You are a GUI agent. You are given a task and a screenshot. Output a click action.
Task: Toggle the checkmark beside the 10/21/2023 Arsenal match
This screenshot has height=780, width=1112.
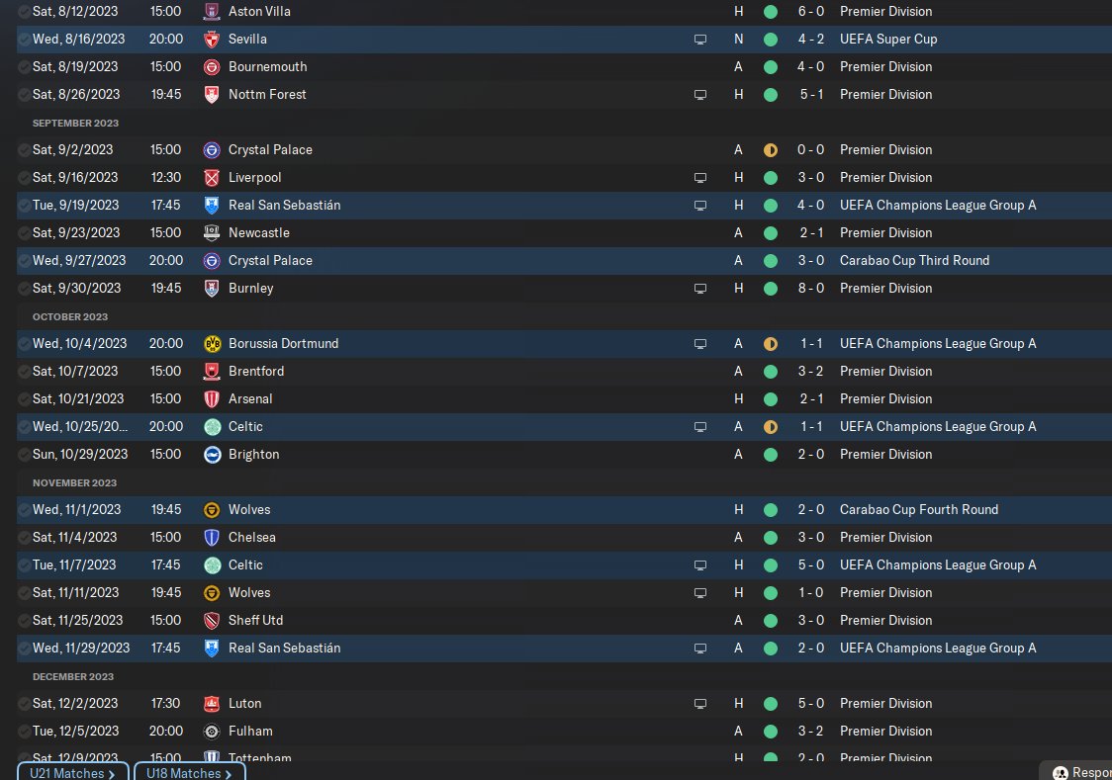(24, 399)
